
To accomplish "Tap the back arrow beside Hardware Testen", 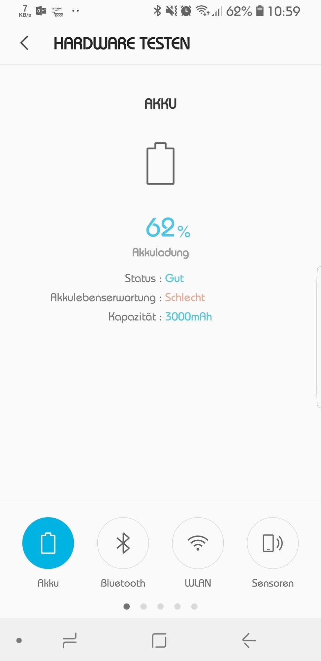I will point(24,43).
